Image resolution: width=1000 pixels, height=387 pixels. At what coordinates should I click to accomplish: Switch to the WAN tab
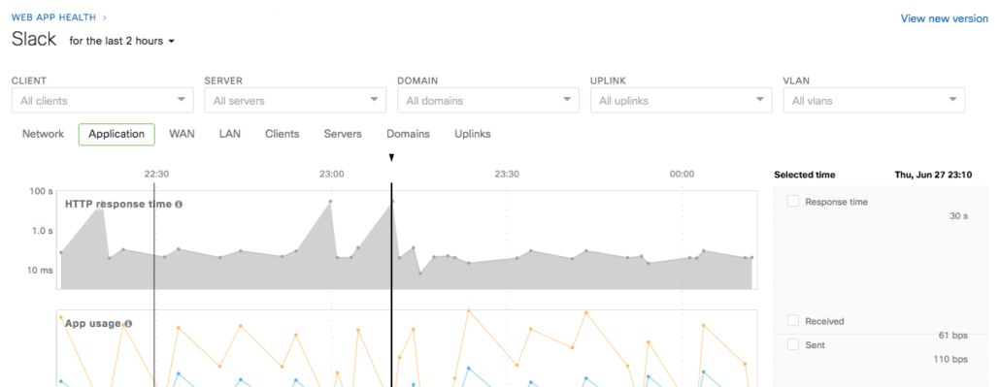click(x=182, y=134)
